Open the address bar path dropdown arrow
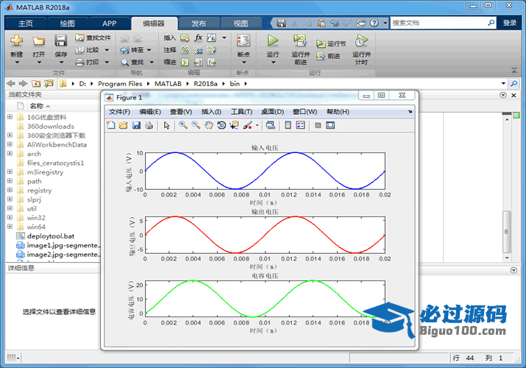The image size is (526, 368). tap(503, 83)
